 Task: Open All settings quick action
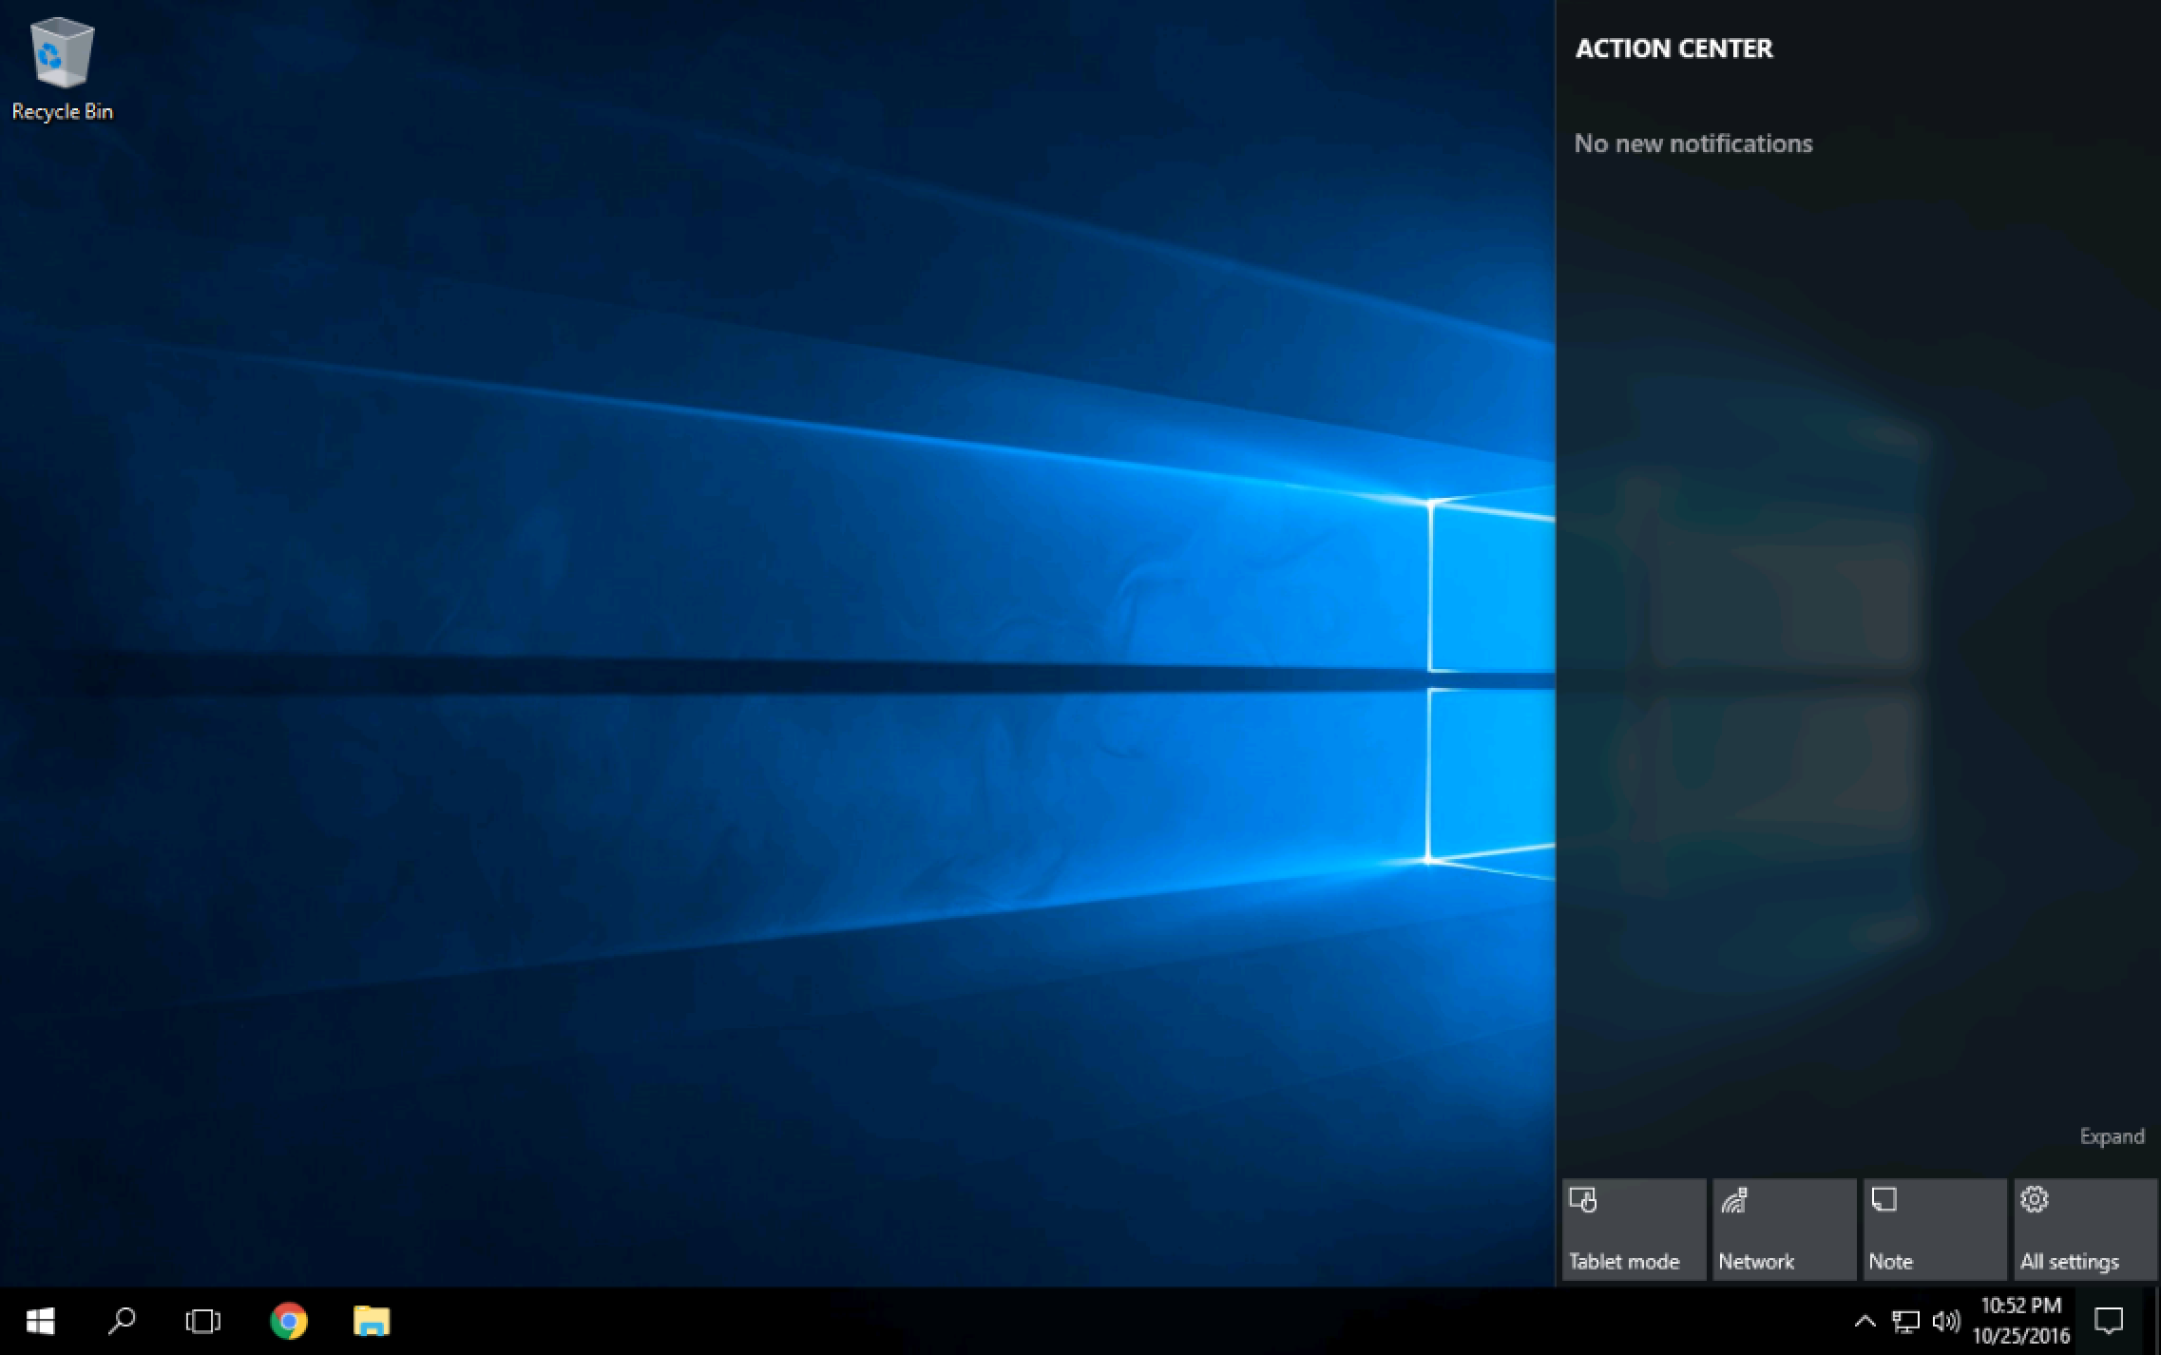point(2084,1230)
